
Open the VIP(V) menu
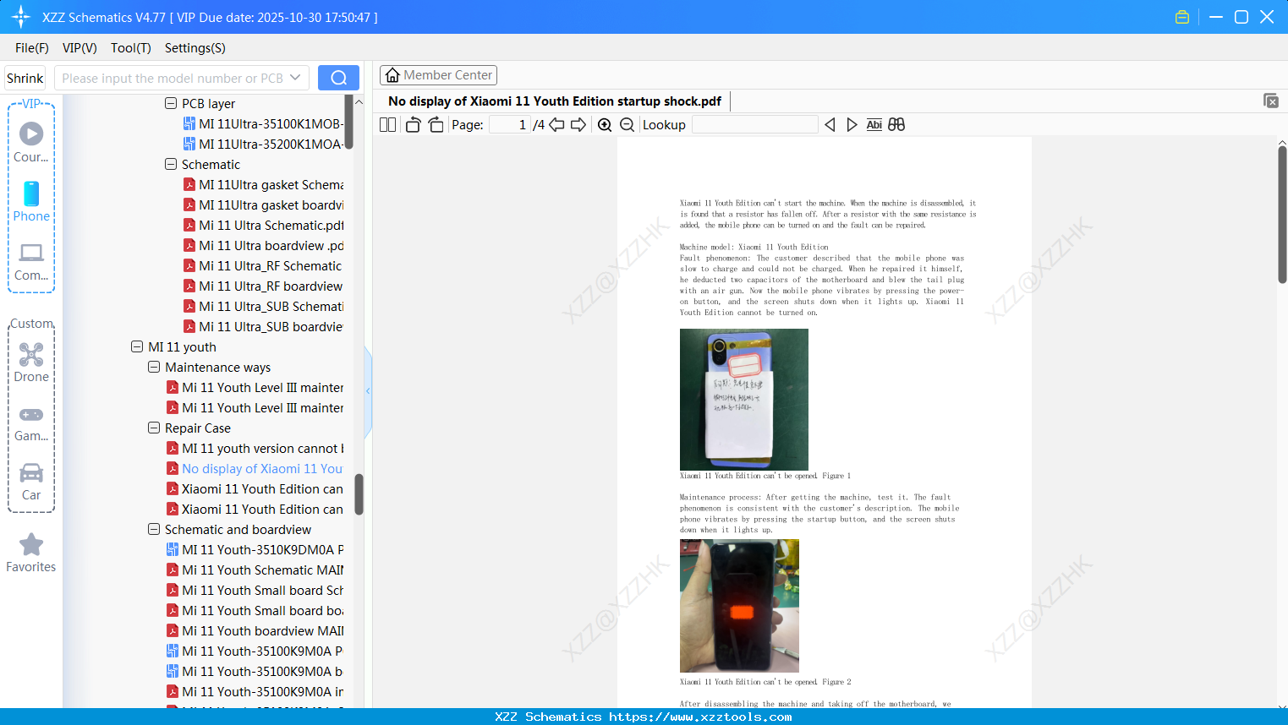click(79, 48)
